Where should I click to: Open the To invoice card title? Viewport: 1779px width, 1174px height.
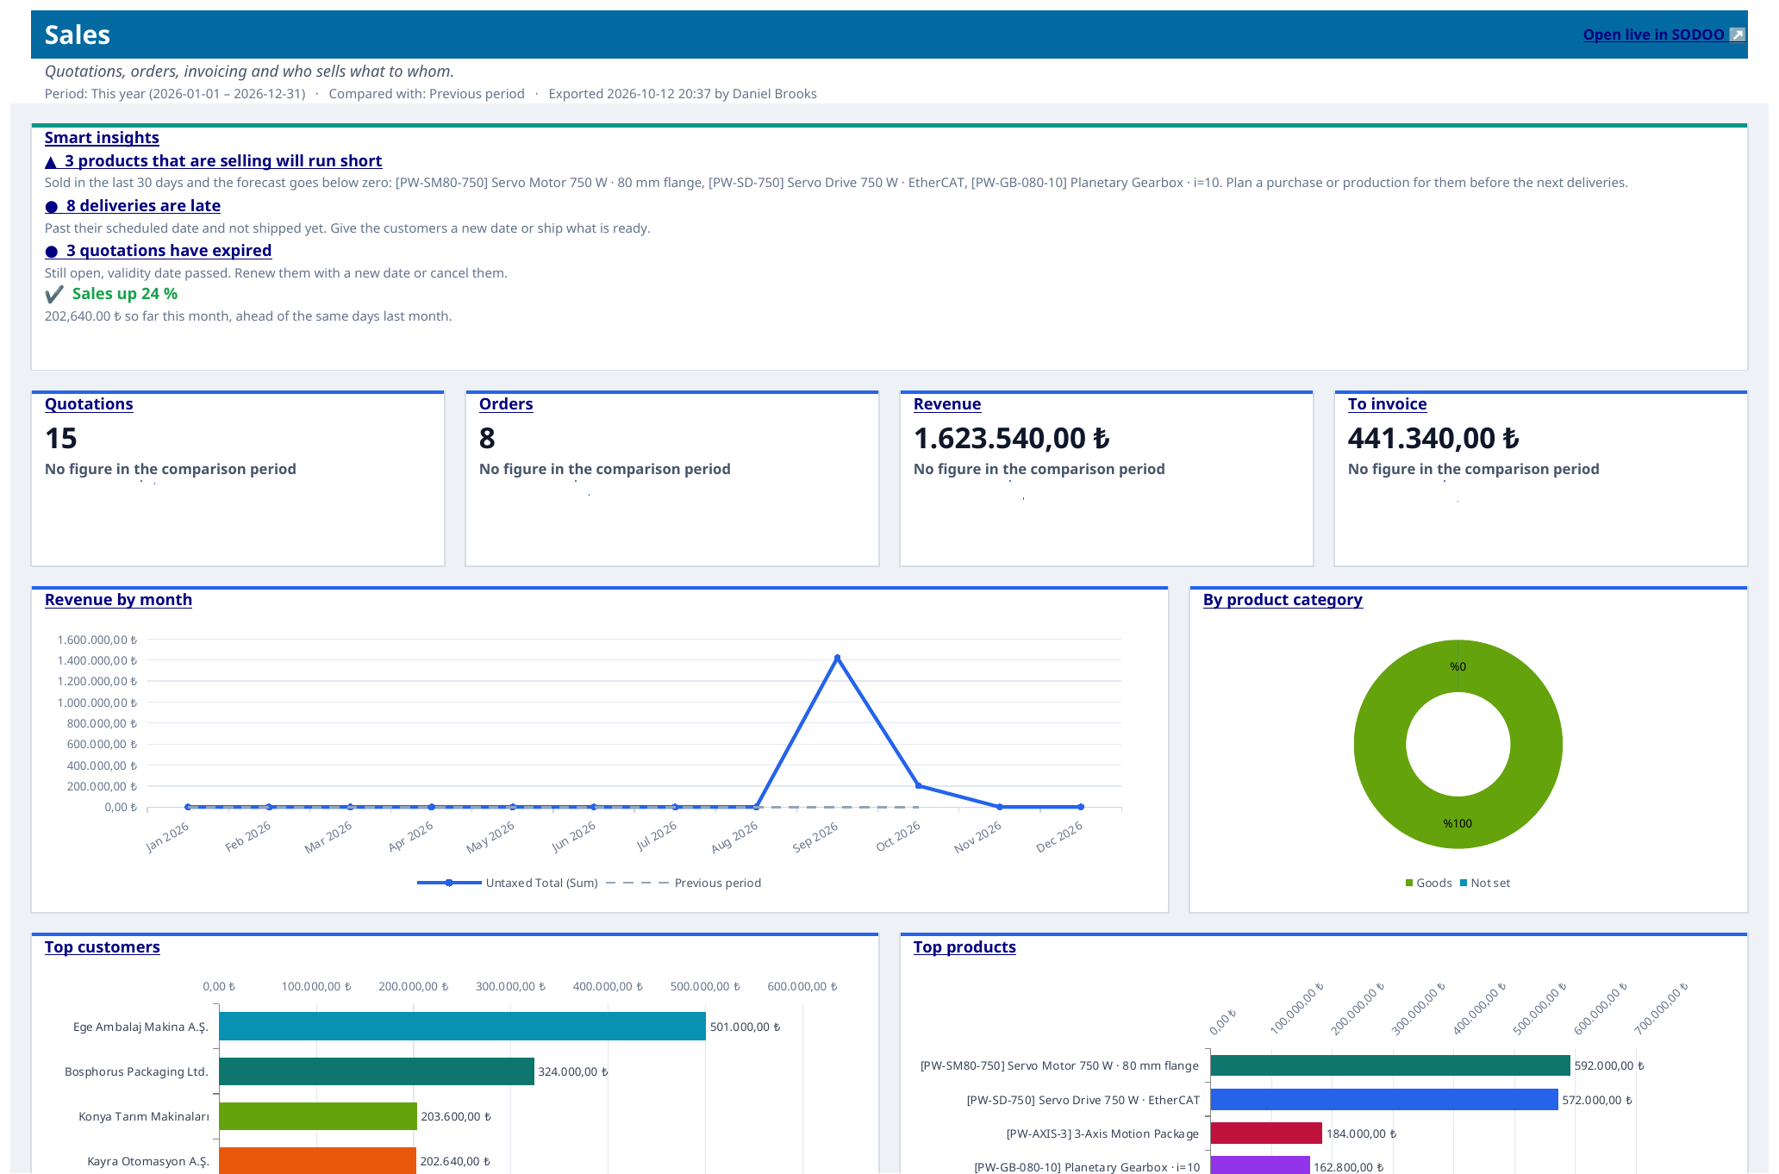point(1387,404)
